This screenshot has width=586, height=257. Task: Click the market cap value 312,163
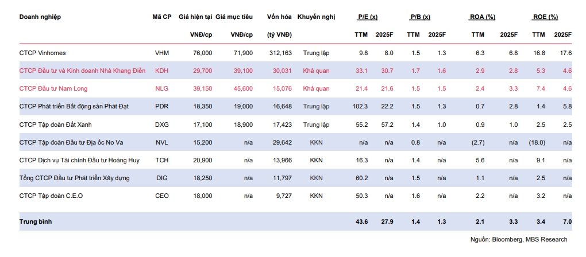(281, 53)
